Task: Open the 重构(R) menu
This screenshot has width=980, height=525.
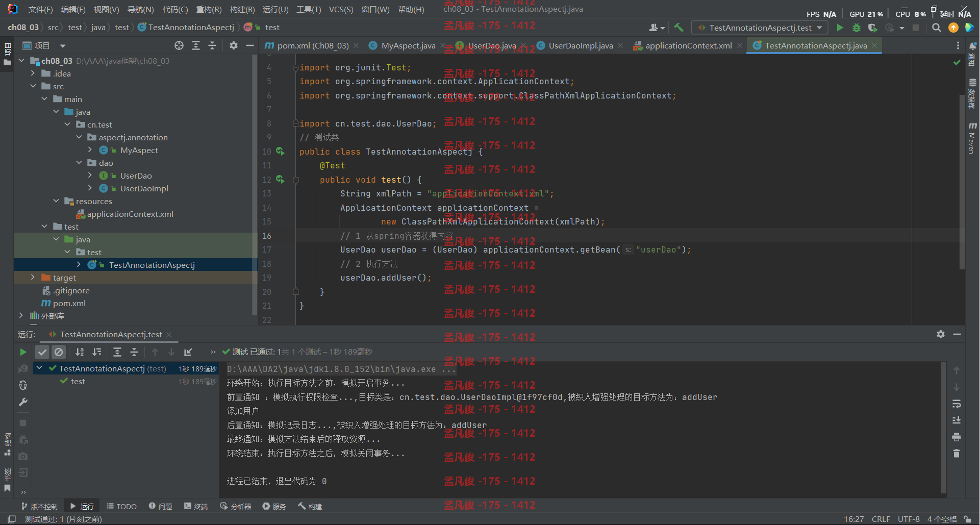Action: click(x=209, y=10)
